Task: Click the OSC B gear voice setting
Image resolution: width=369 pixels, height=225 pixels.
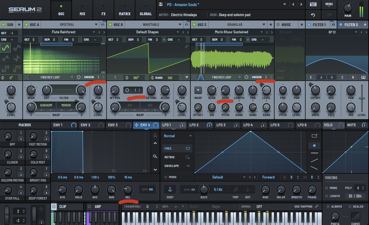Action: pos(127,90)
